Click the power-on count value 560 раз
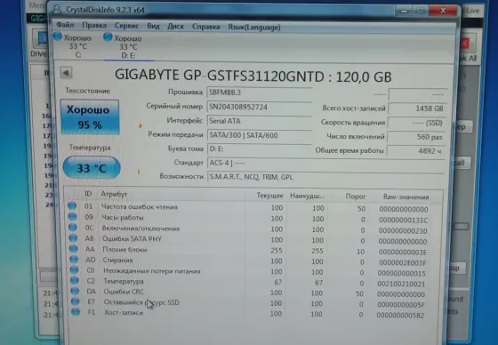The image size is (498, 345). click(x=416, y=137)
